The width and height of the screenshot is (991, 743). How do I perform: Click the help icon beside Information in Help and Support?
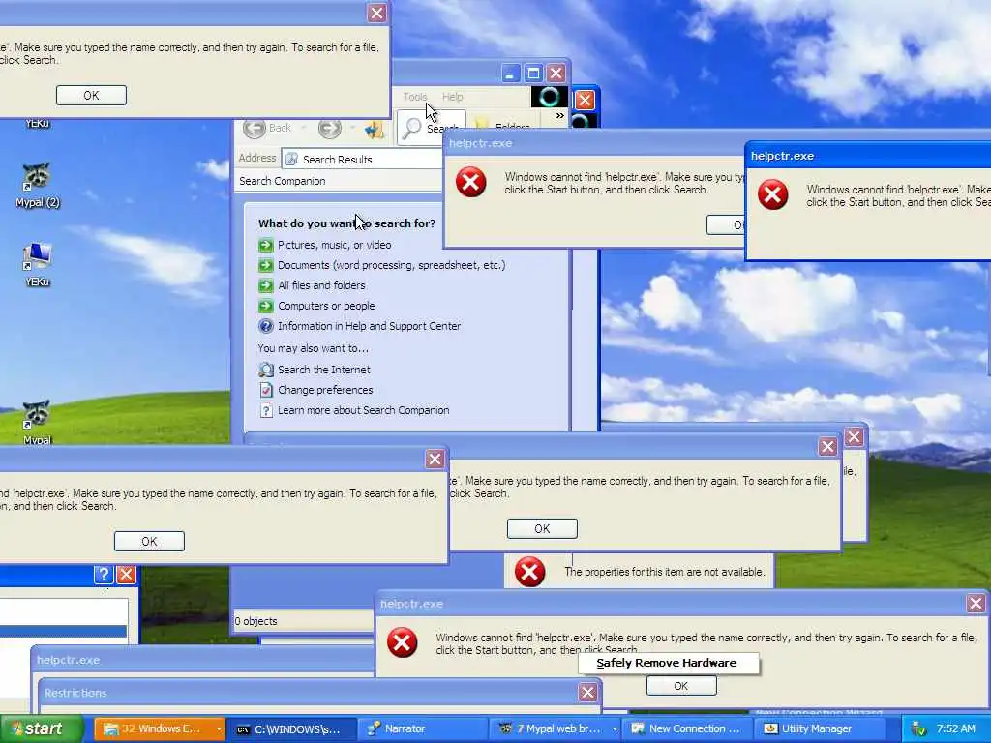click(x=266, y=326)
